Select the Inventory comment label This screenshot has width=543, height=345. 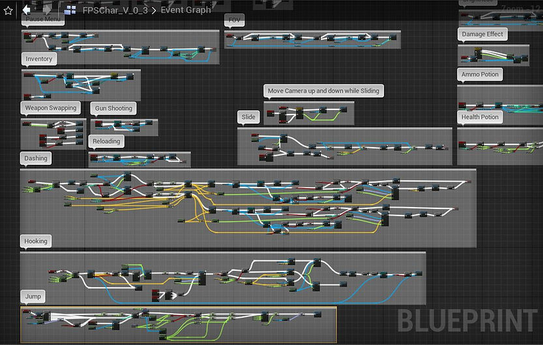[39, 59]
